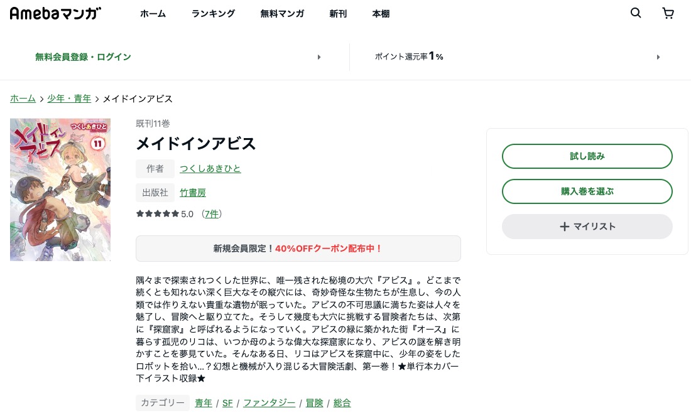The image size is (691, 413).
Task: Expand arrow beside ポイント還元率1%
Action: point(658,56)
